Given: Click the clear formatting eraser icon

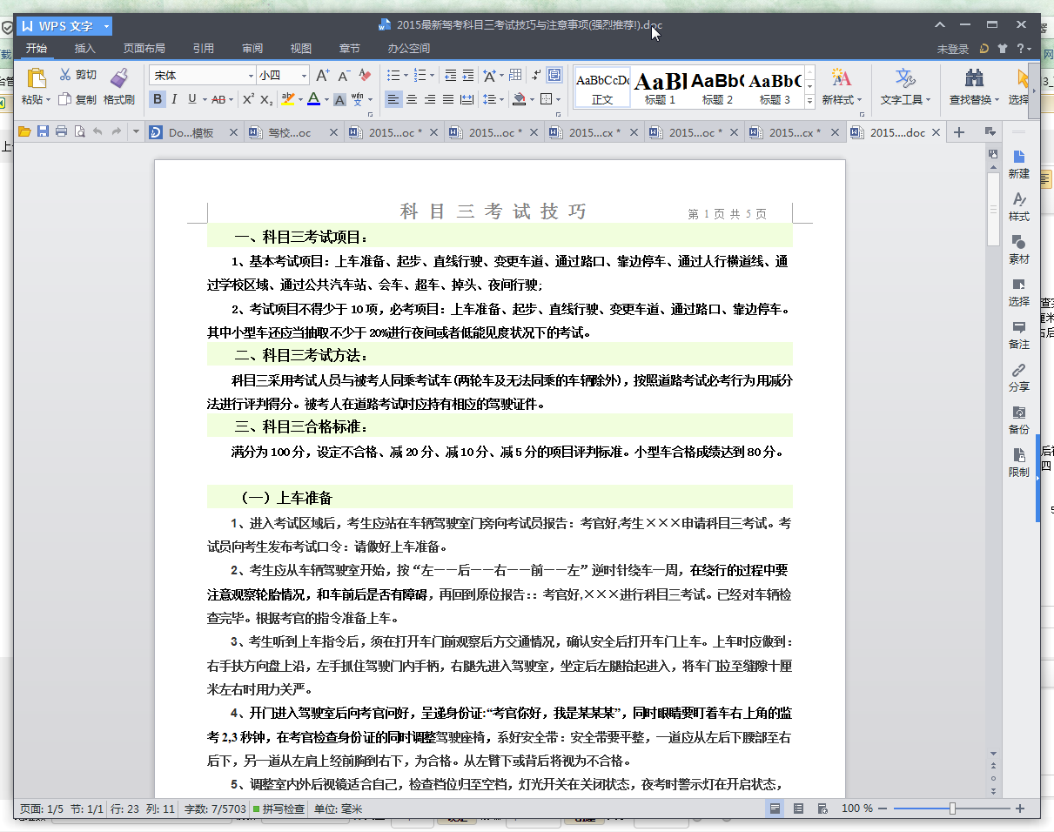Looking at the screenshot, I should click(366, 76).
